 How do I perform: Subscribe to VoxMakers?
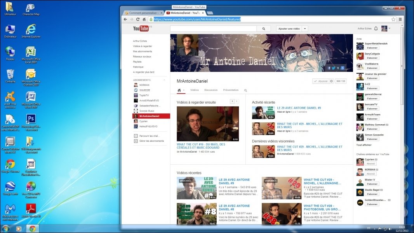(x=372, y=68)
